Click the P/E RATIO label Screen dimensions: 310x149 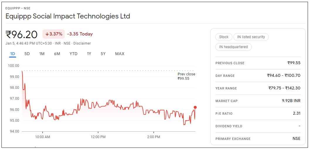[x=224, y=114]
